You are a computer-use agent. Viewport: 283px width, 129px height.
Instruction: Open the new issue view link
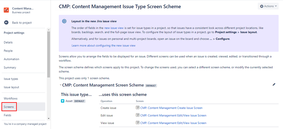pos(114,28)
